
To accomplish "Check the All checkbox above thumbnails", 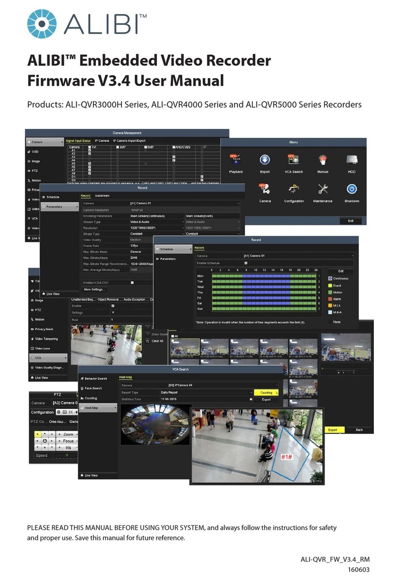I will point(172,336).
